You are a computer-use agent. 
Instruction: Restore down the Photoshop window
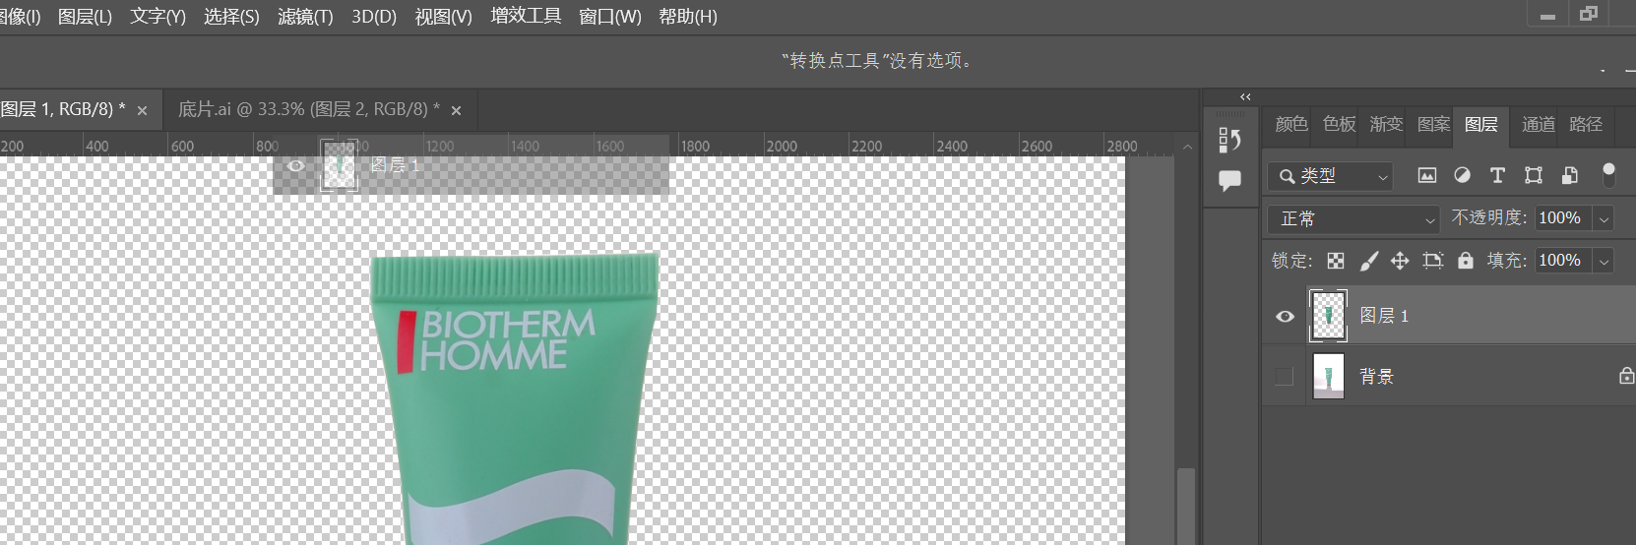[x=1588, y=14]
